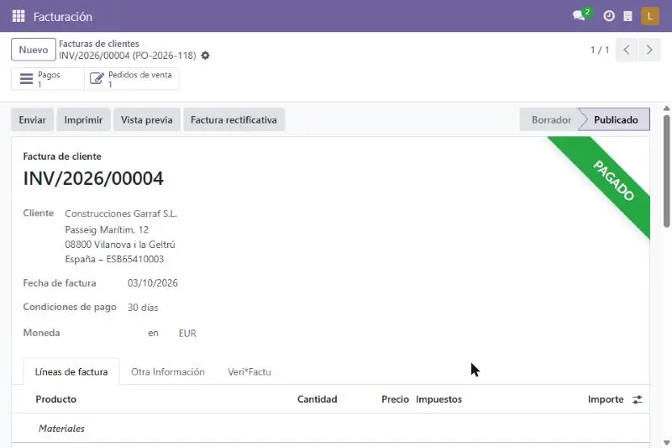Click payment terms 30 días

click(x=143, y=308)
